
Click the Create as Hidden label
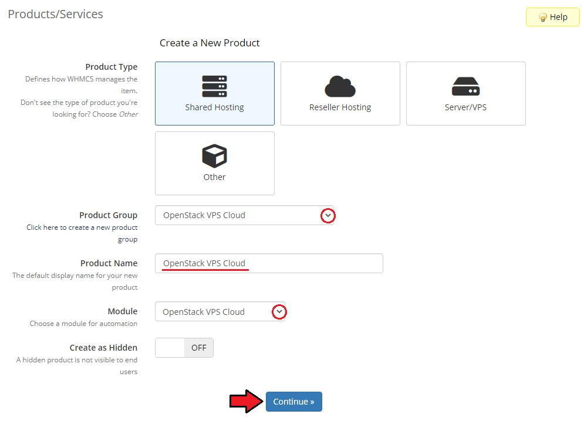[x=103, y=348]
